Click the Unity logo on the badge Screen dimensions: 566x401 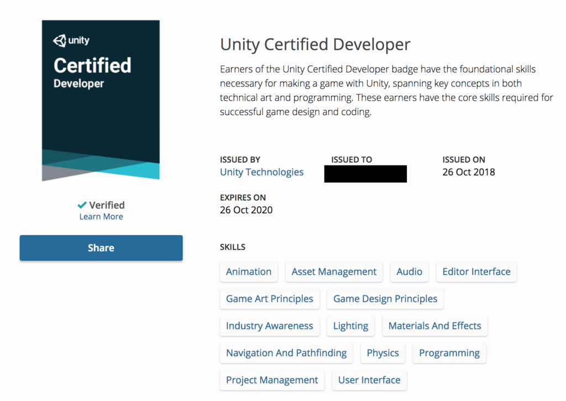coord(71,40)
